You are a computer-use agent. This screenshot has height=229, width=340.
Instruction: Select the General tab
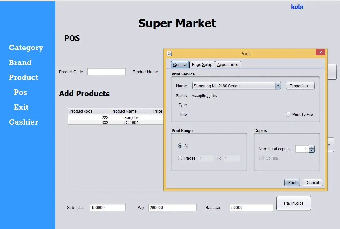click(x=180, y=65)
